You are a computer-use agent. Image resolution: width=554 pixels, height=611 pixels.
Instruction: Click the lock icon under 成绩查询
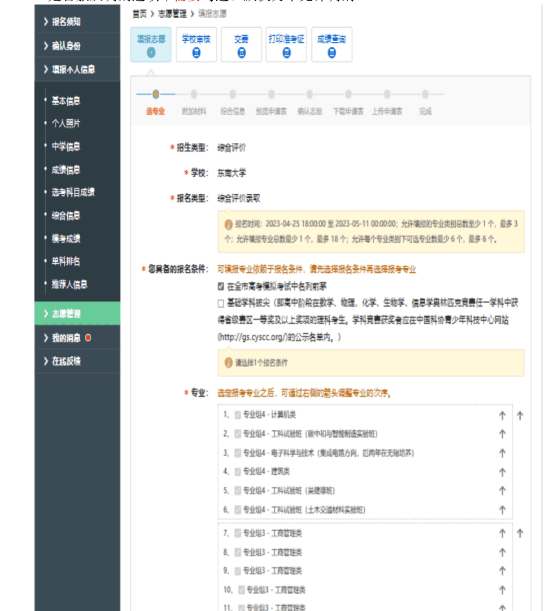[331, 53]
